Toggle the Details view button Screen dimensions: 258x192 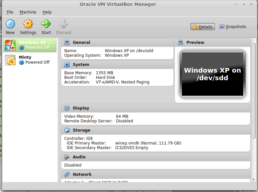[203, 27]
